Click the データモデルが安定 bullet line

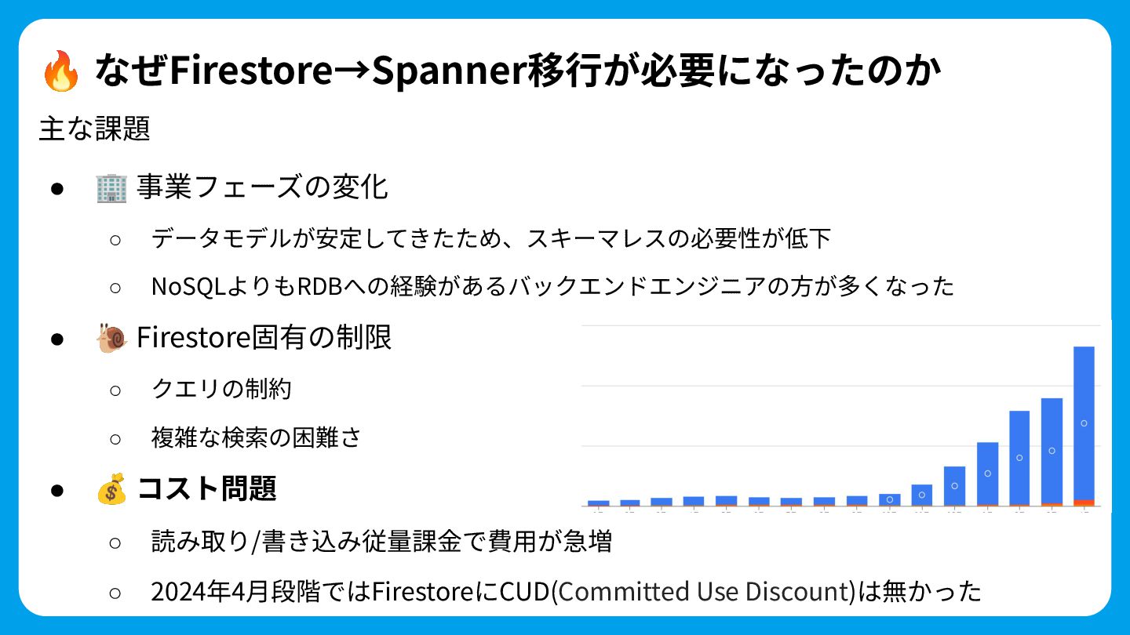pyautogui.click(x=490, y=238)
